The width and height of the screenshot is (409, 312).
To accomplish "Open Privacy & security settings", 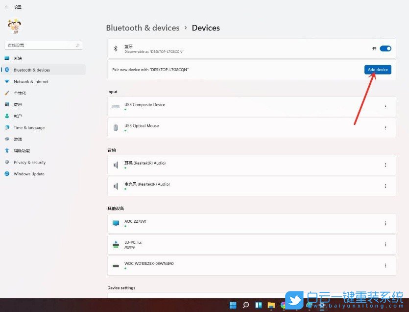I will 29,162.
